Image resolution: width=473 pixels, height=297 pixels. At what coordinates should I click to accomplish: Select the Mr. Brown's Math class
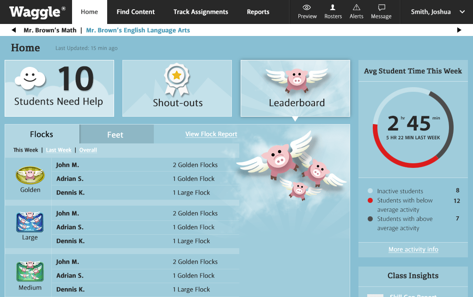[50, 30]
